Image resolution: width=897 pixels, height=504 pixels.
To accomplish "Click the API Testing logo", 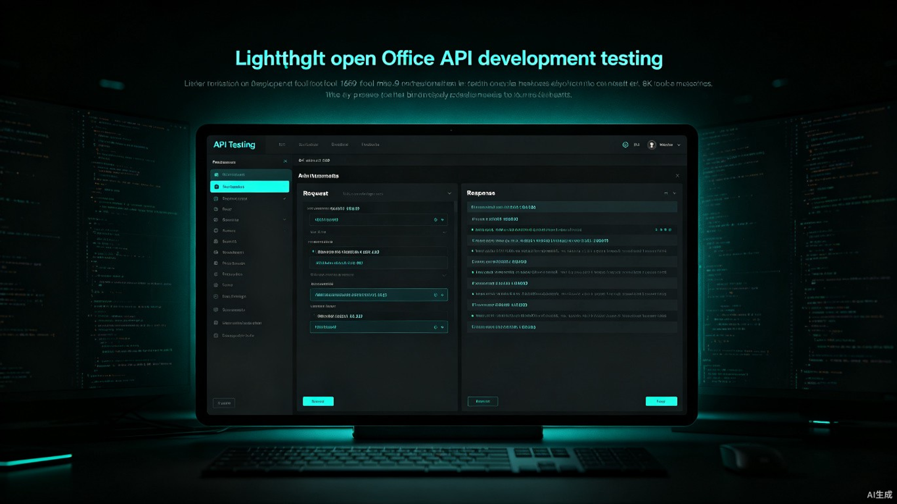I will pos(234,145).
